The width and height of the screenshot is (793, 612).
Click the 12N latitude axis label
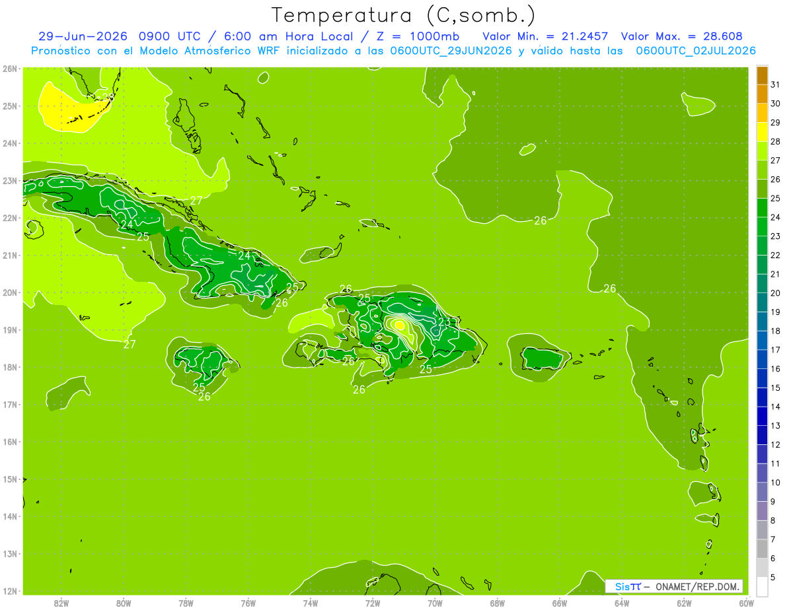coord(9,591)
